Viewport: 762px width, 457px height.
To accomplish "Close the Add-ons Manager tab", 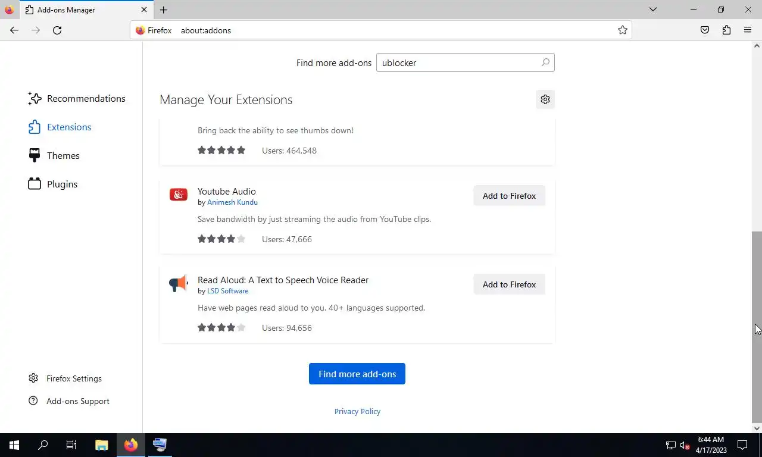I will [x=144, y=10].
